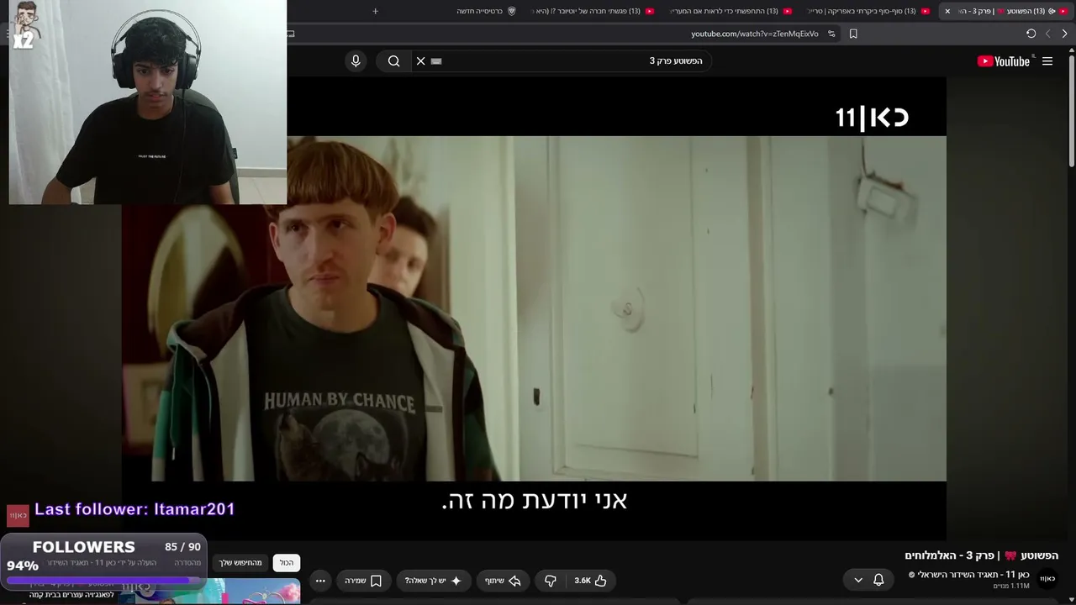
Task: Switch to the סוף-סוף ביקרתי באפריקה tab
Action: coord(870,11)
